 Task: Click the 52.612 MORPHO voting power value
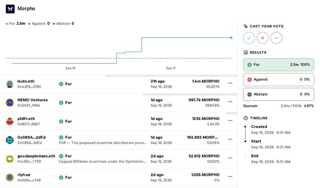pyautogui.click(x=204, y=156)
